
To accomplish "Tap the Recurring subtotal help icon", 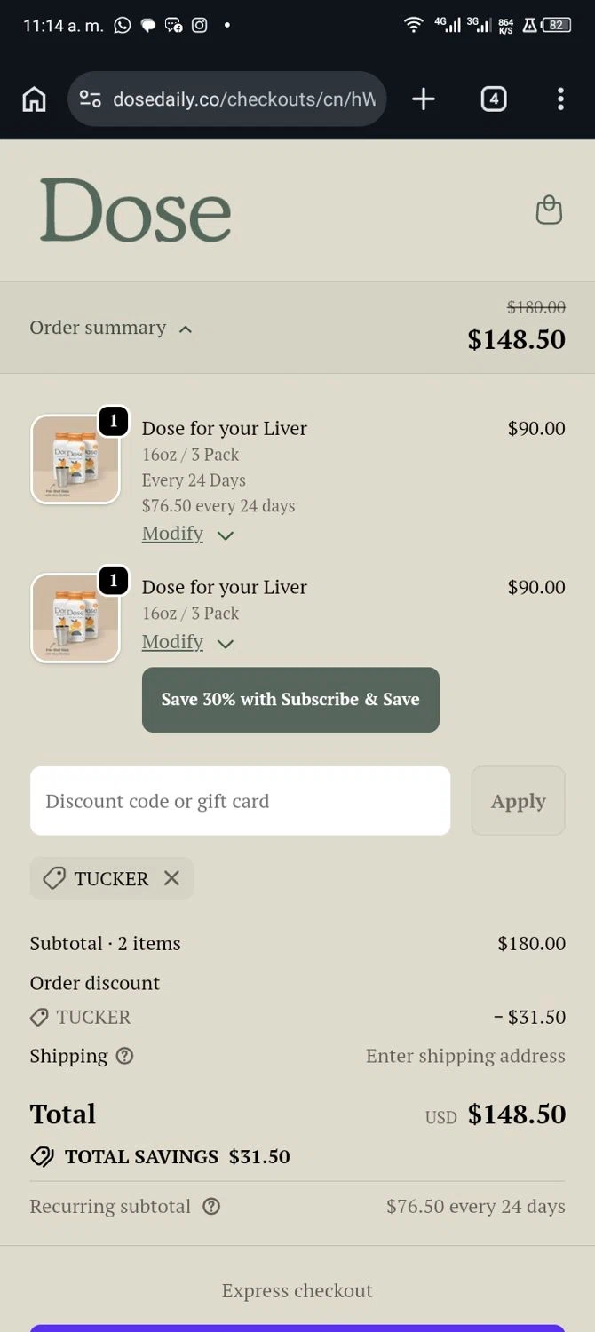I will pyautogui.click(x=211, y=1207).
